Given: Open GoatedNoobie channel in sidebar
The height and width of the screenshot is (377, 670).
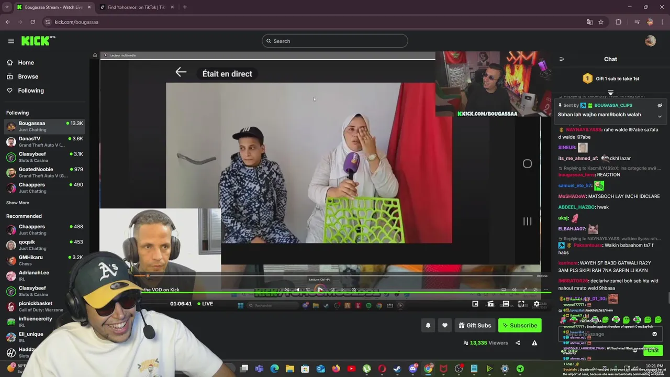Looking at the screenshot, I should [44, 172].
